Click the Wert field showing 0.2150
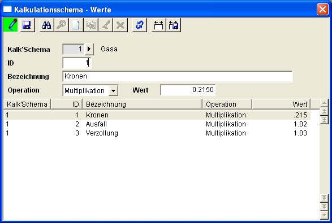This screenshot has height=223, width=332. 188,90
